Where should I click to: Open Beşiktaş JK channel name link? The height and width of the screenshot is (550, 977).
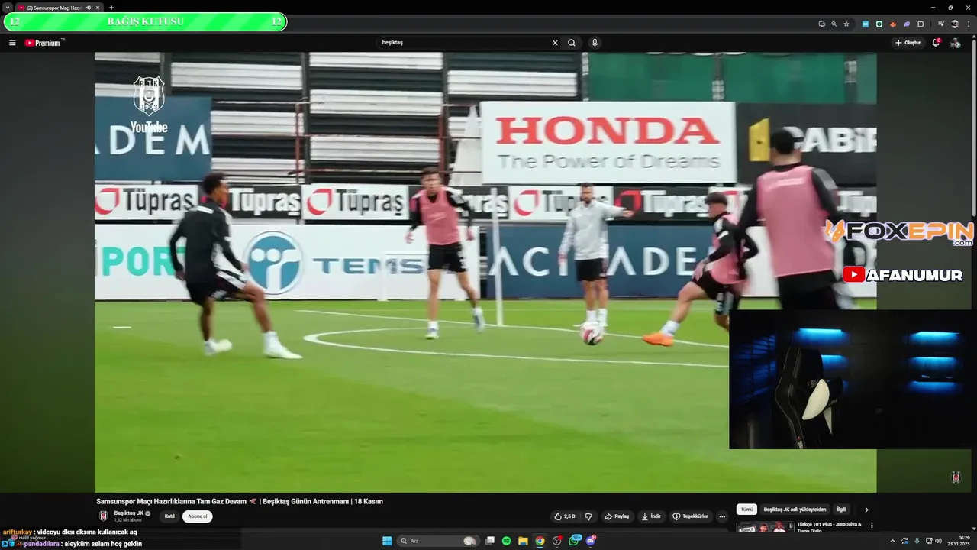[x=128, y=513]
